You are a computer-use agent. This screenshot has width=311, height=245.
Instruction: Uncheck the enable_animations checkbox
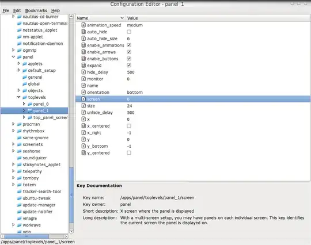pyautogui.click(x=129, y=45)
